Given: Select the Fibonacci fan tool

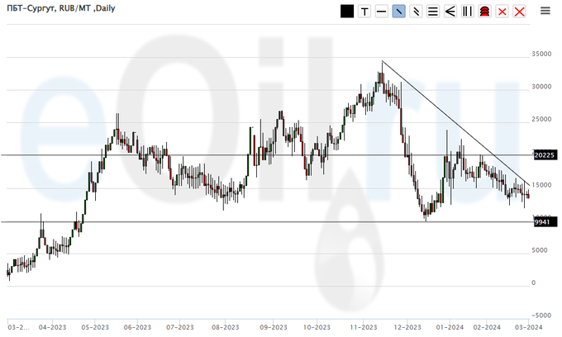Looking at the screenshot, I should pos(450,12).
